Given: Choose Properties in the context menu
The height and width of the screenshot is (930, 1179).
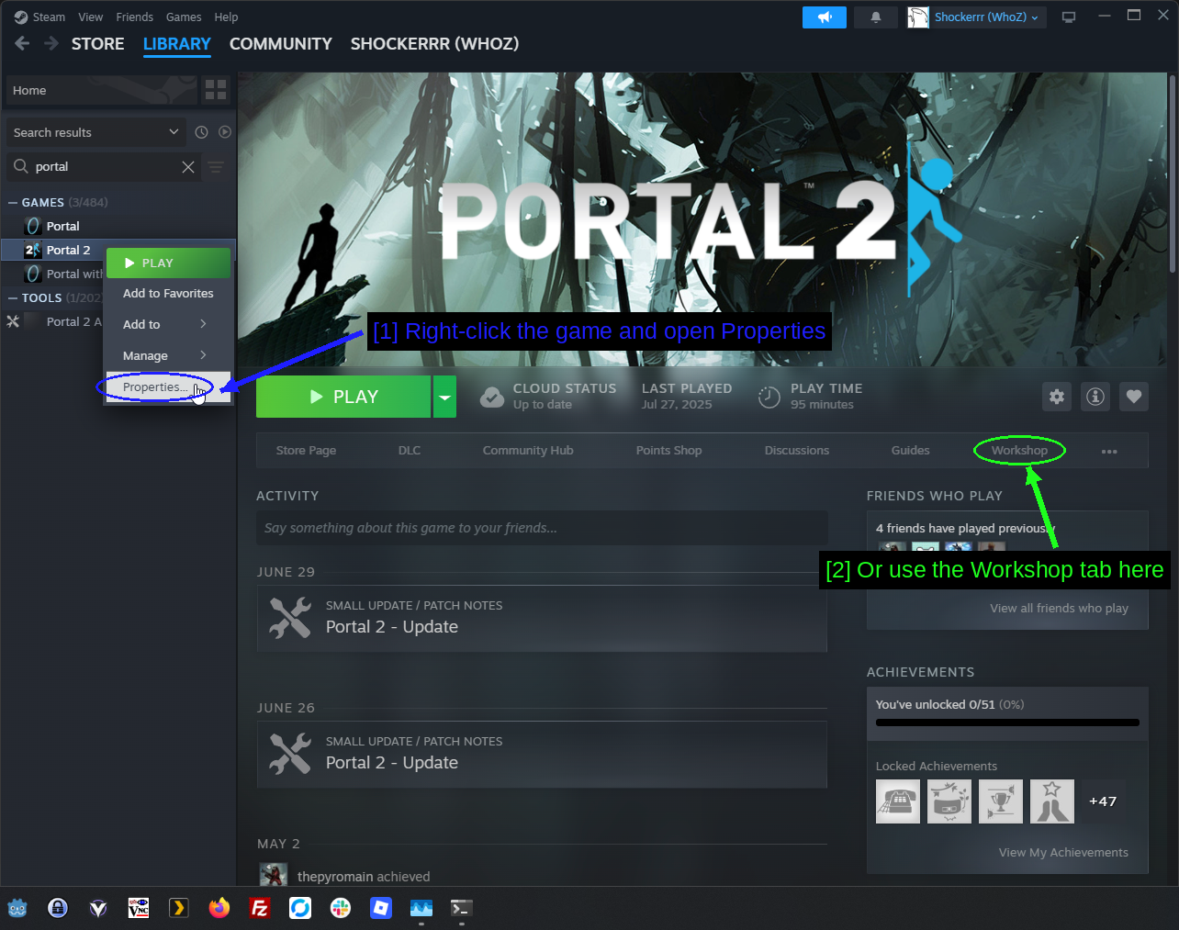Looking at the screenshot, I should (x=168, y=387).
